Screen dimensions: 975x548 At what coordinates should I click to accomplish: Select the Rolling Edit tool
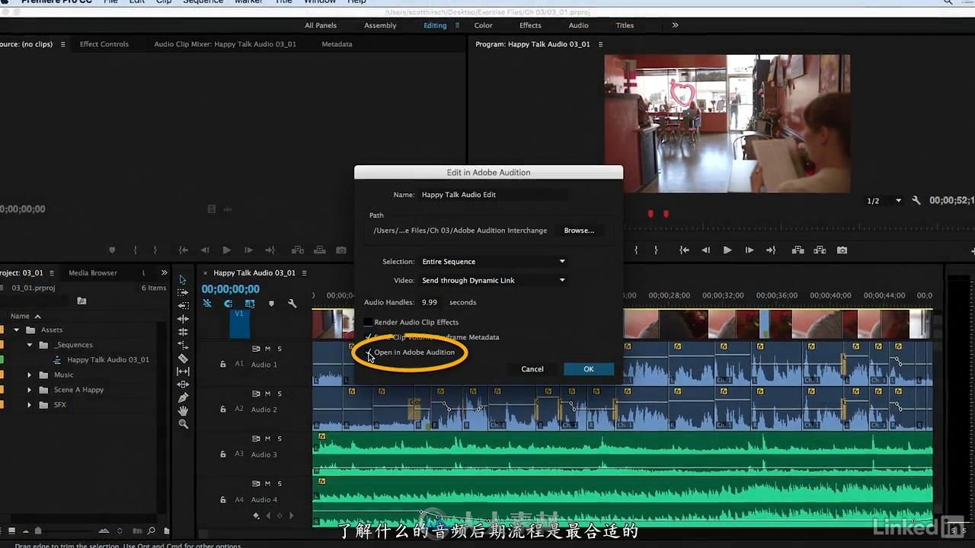(183, 332)
